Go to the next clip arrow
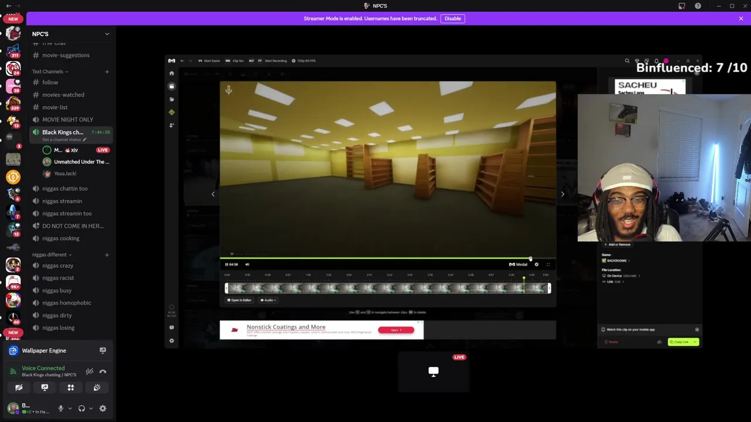Viewport: 751px width, 422px height. (562, 194)
